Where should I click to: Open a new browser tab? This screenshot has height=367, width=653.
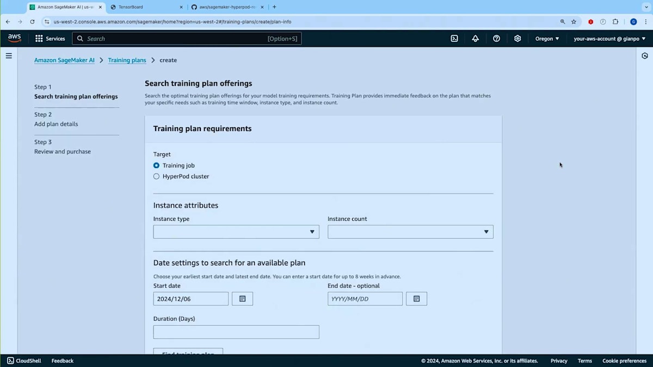tap(274, 7)
